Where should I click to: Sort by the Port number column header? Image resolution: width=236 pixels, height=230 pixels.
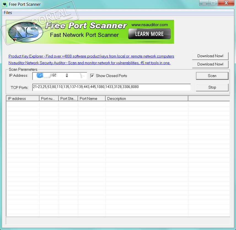click(x=49, y=98)
